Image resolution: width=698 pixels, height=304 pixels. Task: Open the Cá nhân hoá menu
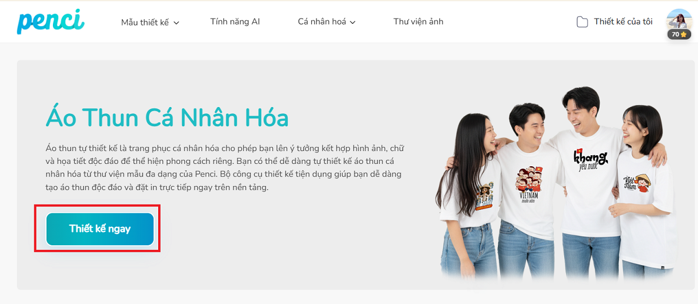[326, 22]
